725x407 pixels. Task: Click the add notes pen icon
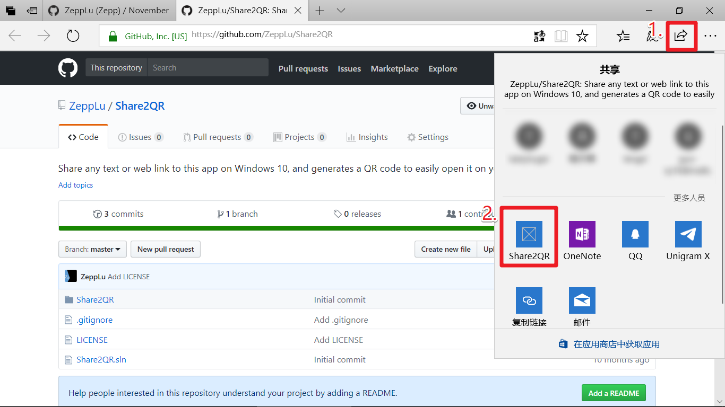pos(652,36)
